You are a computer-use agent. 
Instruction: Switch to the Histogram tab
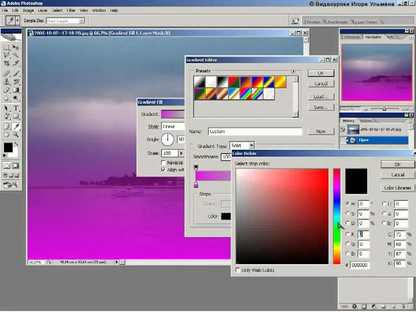(x=352, y=37)
